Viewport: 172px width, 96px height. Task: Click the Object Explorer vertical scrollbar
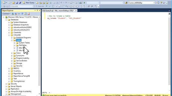(x=39, y=52)
